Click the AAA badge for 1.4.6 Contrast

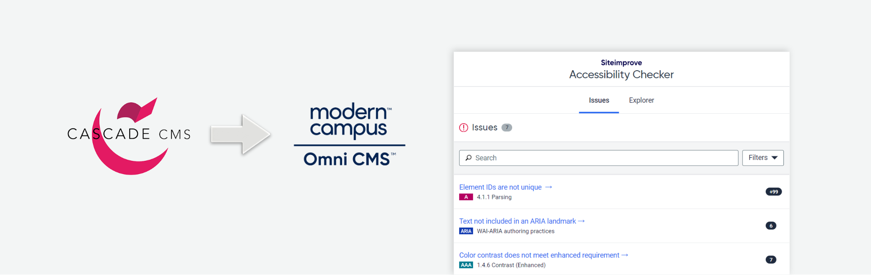[x=466, y=265]
